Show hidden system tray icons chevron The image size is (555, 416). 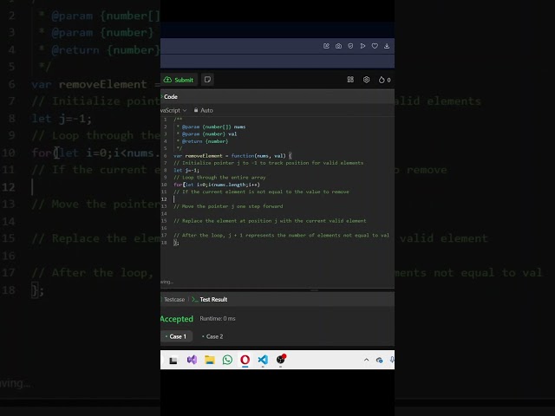coord(366,360)
